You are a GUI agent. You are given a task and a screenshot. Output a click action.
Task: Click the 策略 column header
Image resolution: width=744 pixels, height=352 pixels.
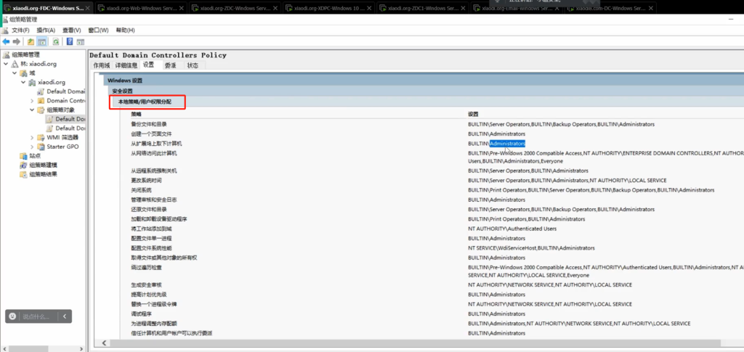(136, 114)
